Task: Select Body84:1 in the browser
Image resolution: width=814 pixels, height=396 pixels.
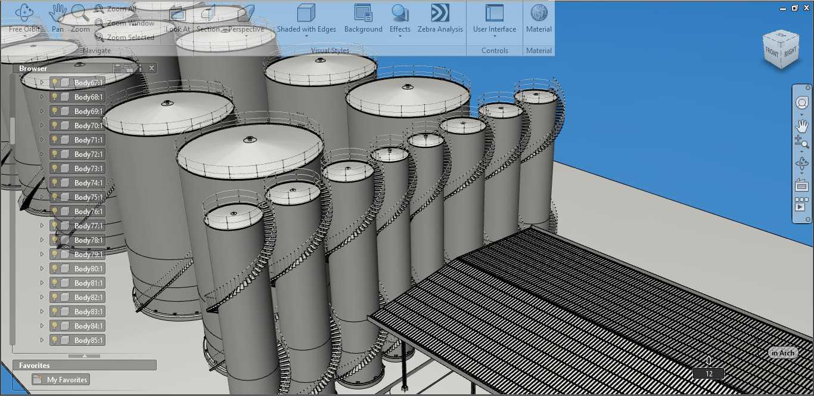Action: coord(77,326)
